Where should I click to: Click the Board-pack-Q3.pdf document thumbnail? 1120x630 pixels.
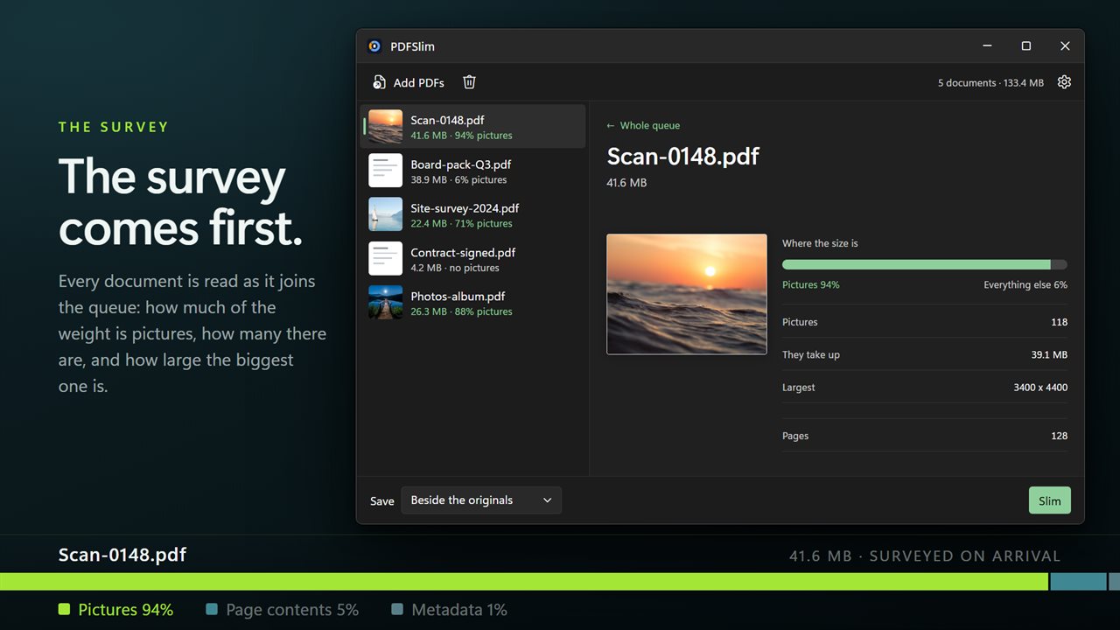(x=385, y=171)
